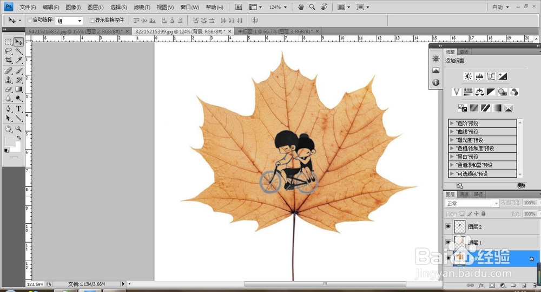Select the Move tool in toolbox
Image resolution: width=541 pixels, height=292 pixels.
point(18,42)
